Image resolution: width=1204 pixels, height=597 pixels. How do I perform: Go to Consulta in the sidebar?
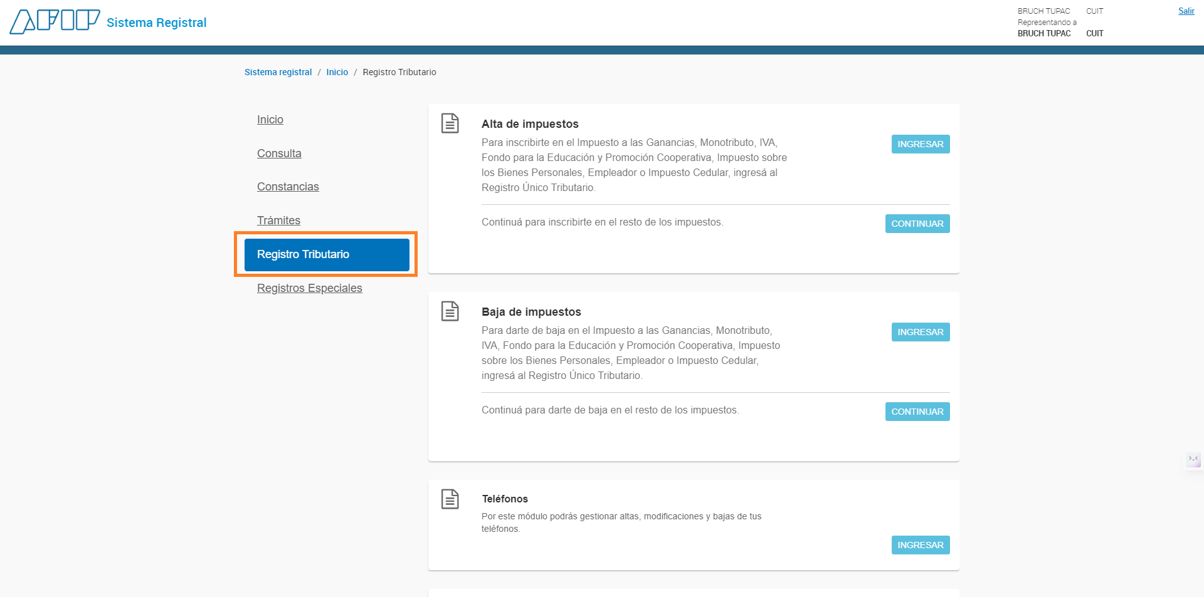279,153
